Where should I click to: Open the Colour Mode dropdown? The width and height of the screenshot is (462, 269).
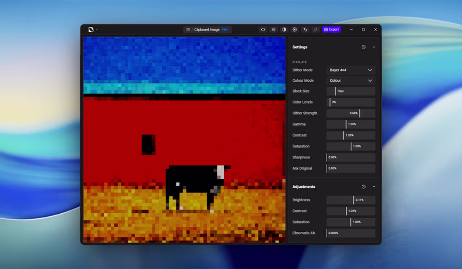351,80
